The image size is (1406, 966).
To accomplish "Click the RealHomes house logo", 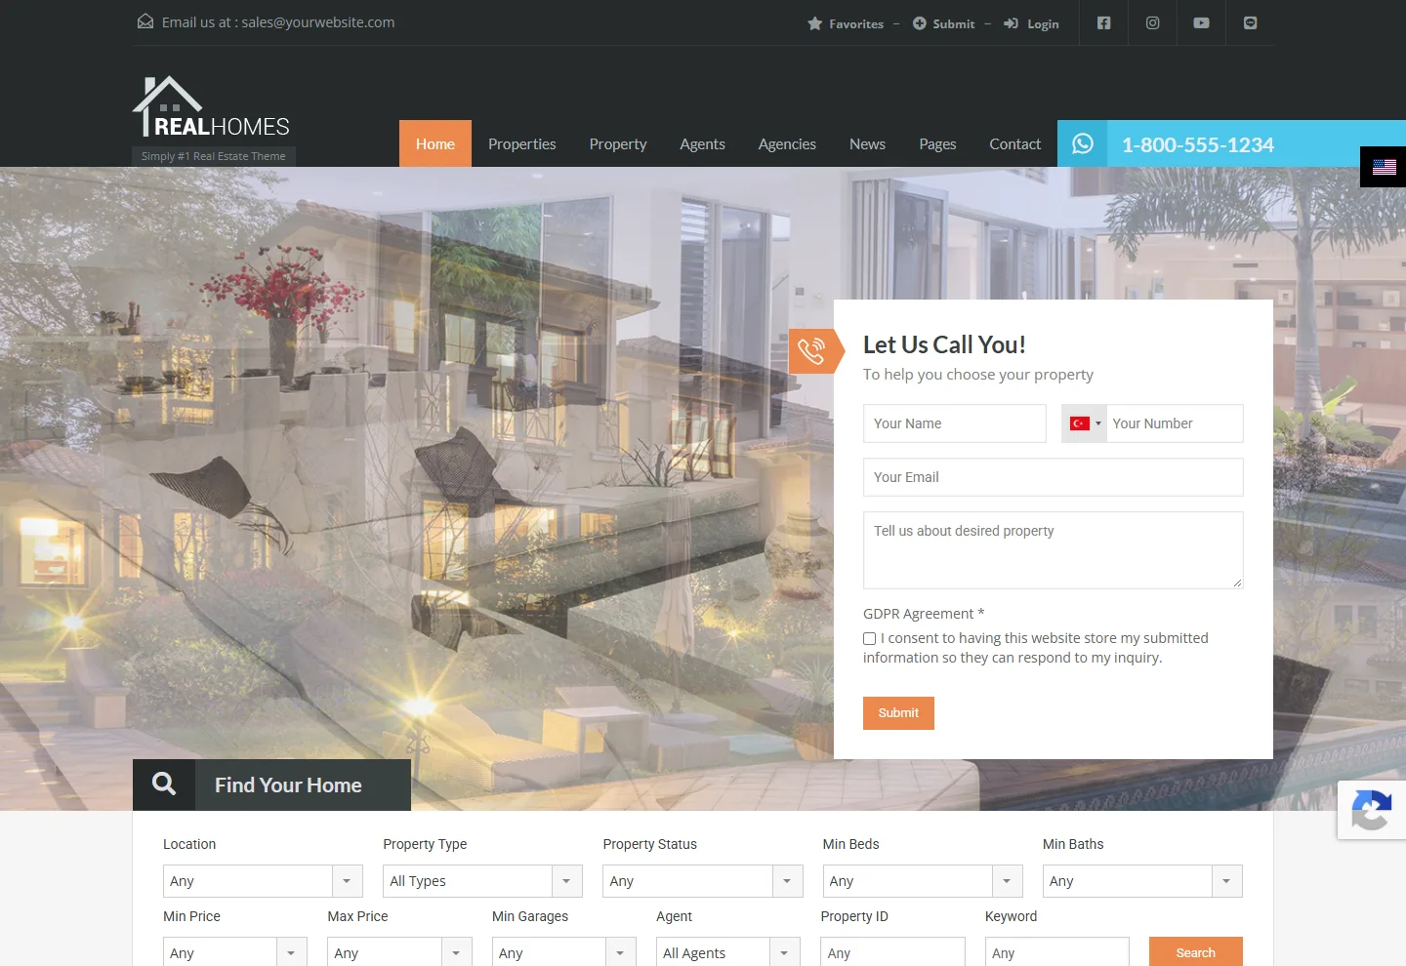I will (212, 107).
